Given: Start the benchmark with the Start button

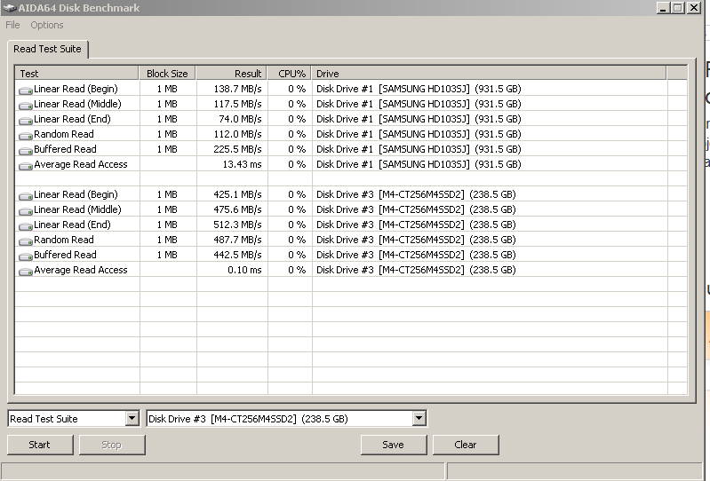Looking at the screenshot, I should click(x=40, y=445).
